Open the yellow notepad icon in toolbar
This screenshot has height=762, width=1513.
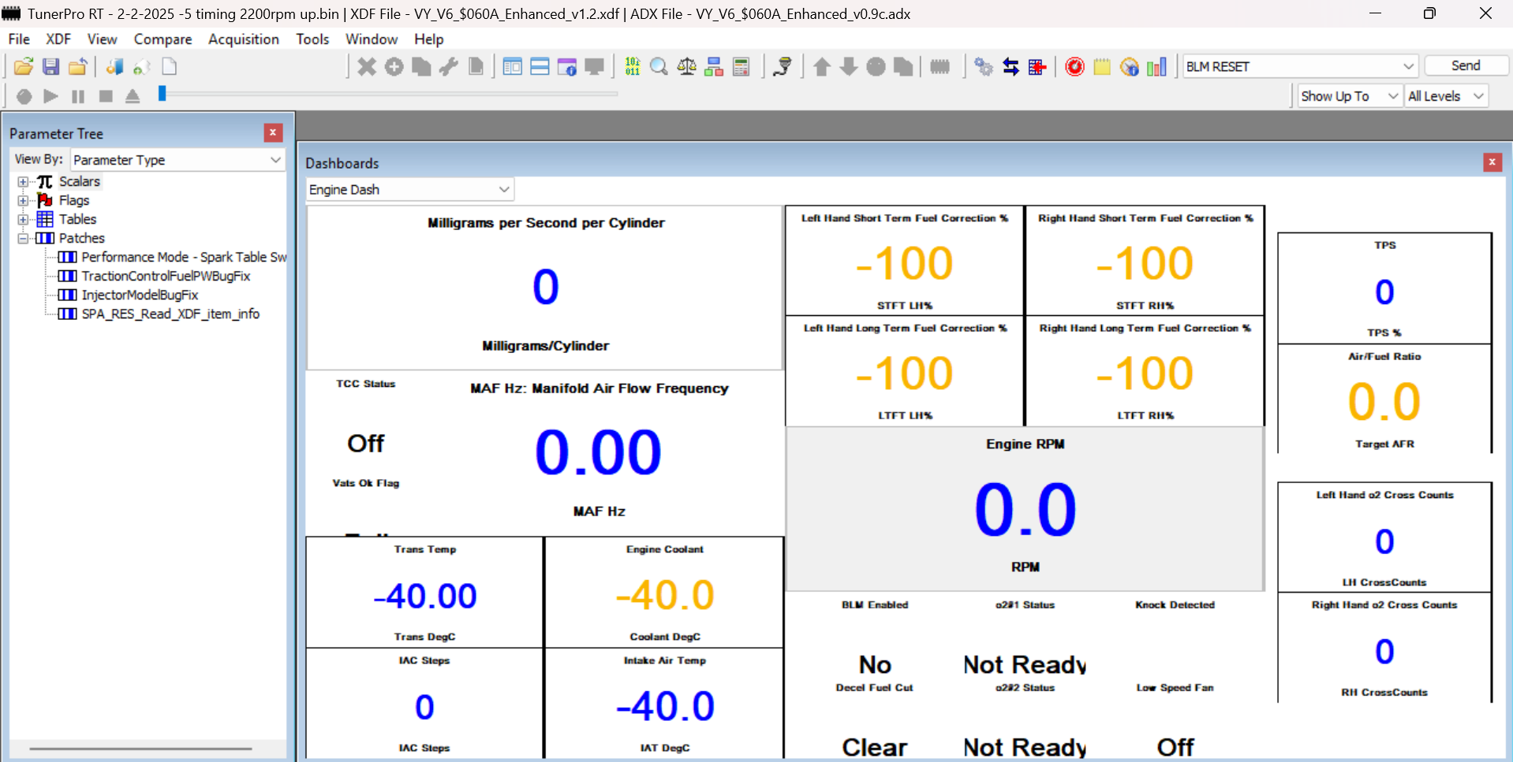click(x=1102, y=67)
